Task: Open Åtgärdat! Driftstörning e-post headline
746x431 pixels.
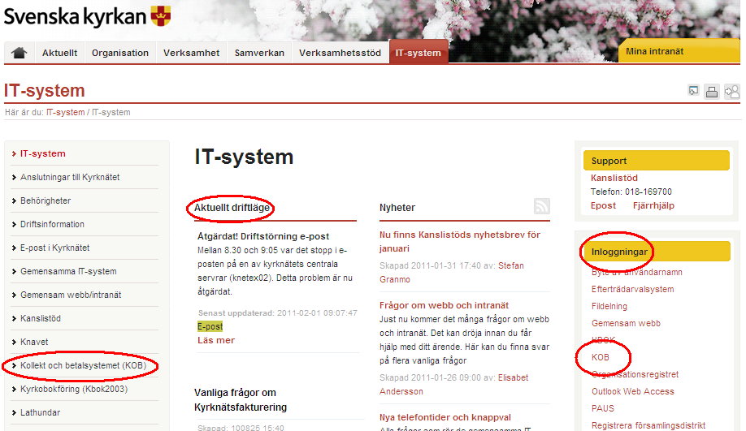Action: [x=263, y=236]
